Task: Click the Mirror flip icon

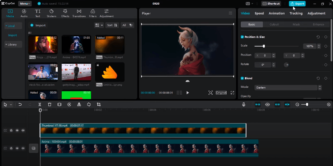Action: [79, 105]
